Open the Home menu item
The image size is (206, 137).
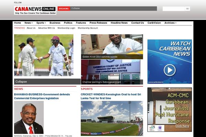(18, 23)
